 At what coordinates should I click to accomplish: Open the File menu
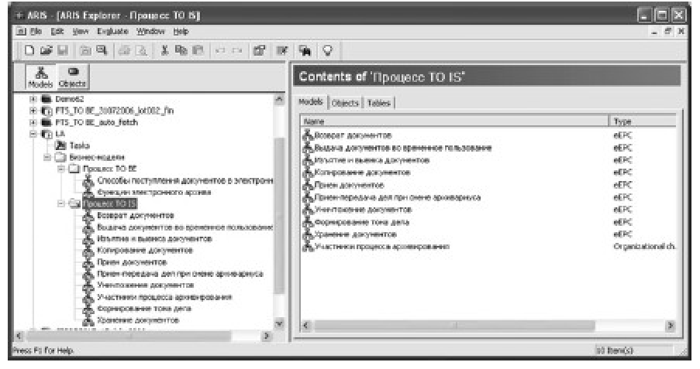pyautogui.click(x=36, y=31)
